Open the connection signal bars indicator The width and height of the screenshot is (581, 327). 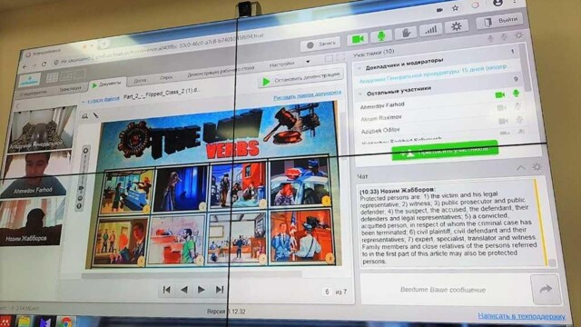coord(430,30)
